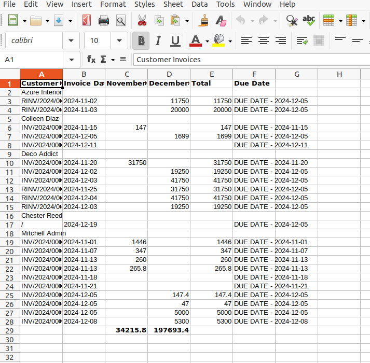Image resolution: width=370 pixels, height=363 pixels.
Task: Click the Export as PDF icon
Action: click(87, 21)
